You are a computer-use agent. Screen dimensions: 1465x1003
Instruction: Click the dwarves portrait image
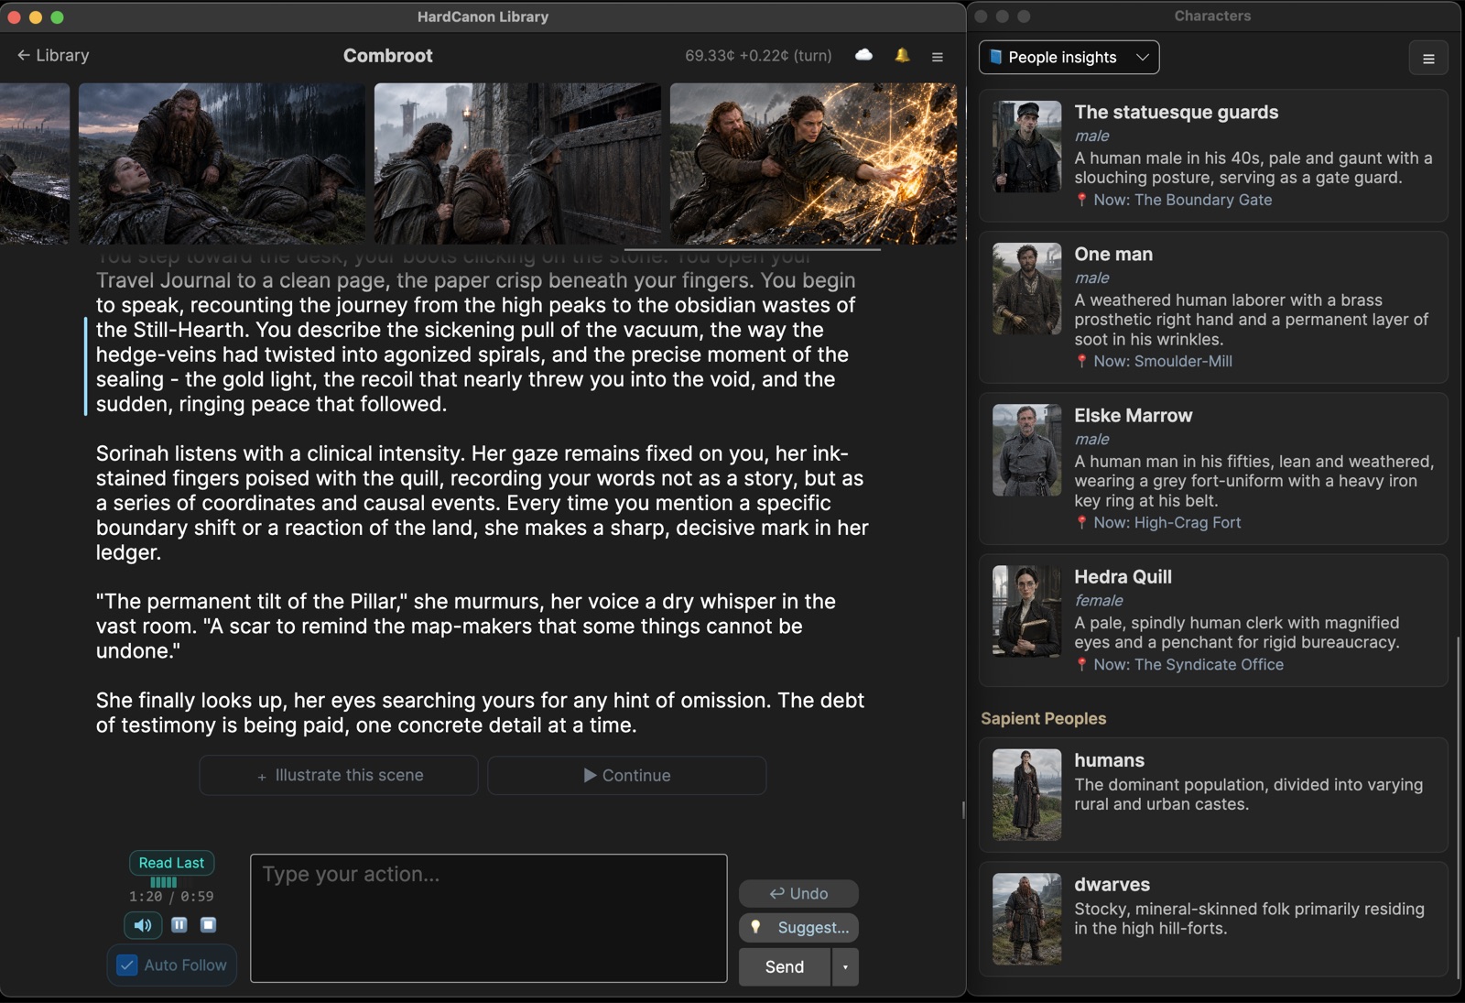coord(1027,919)
